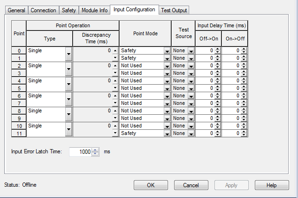Open Type dropdown for points 0 and 1
The image size is (298, 198).
pos(69,54)
